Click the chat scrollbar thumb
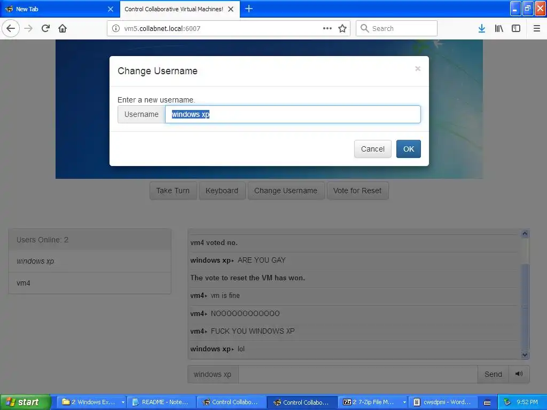Image resolution: width=547 pixels, height=410 pixels. tap(525, 307)
